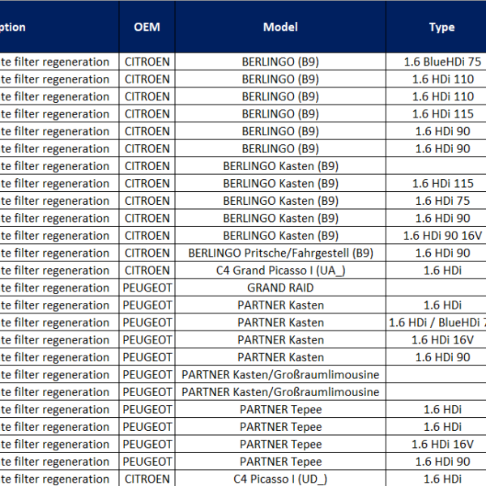Select CITROEN in C4 Grand Picasso row
Viewport: 486px width, 486px height.
pos(147,270)
